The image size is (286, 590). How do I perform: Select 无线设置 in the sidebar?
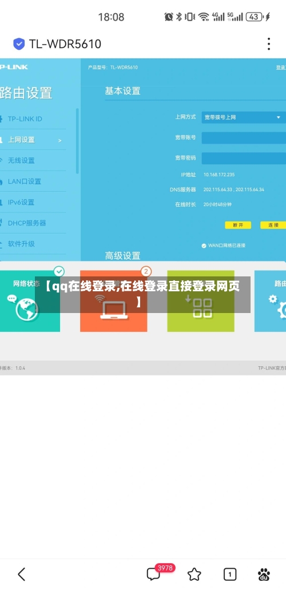point(22,161)
